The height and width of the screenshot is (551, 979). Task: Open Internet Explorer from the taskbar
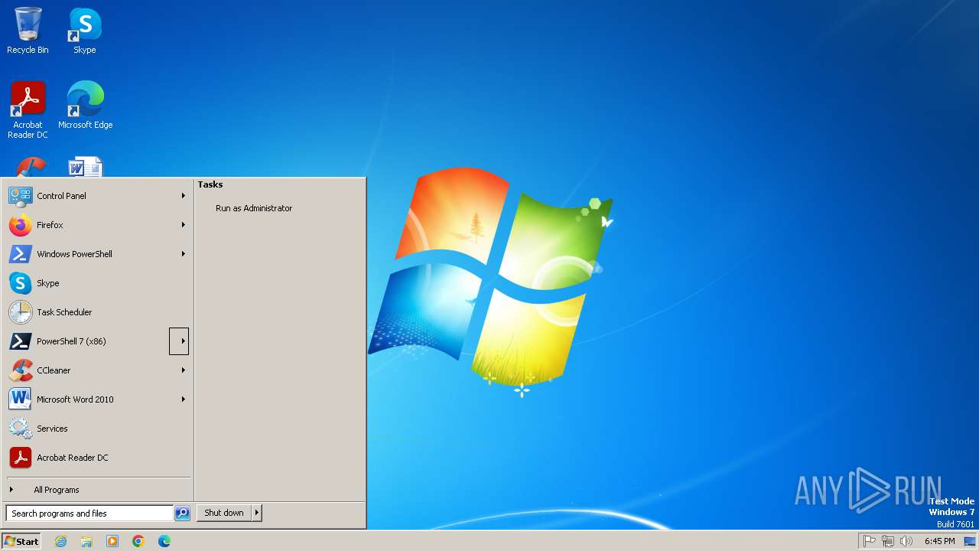tap(60, 541)
